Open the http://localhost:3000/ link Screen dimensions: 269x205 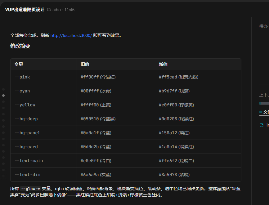click(x=71, y=35)
